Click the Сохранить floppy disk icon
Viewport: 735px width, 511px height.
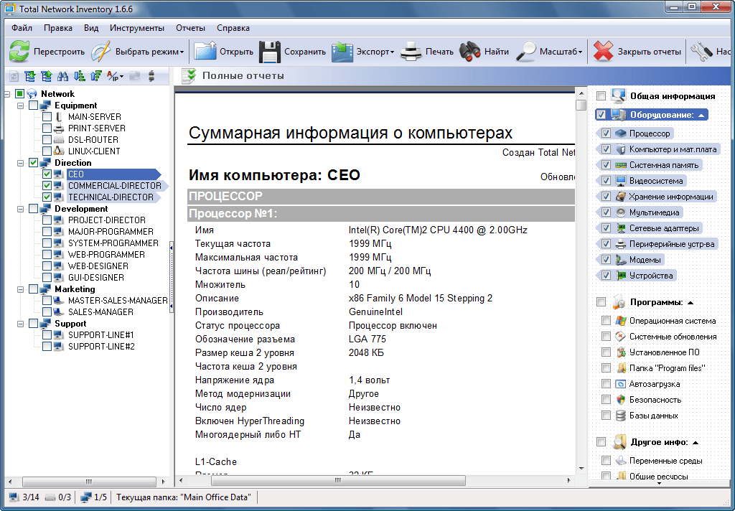coord(270,51)
